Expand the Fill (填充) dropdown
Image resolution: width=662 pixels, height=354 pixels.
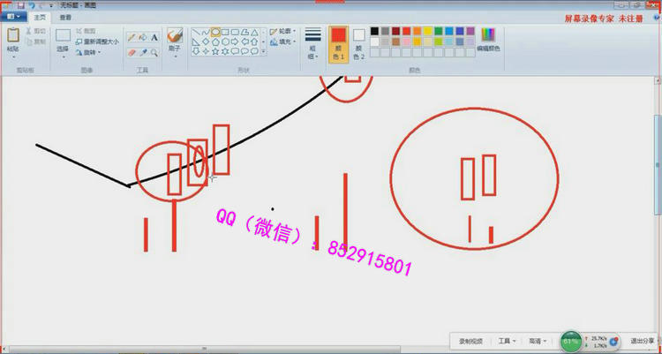click(x=282, y=41)
